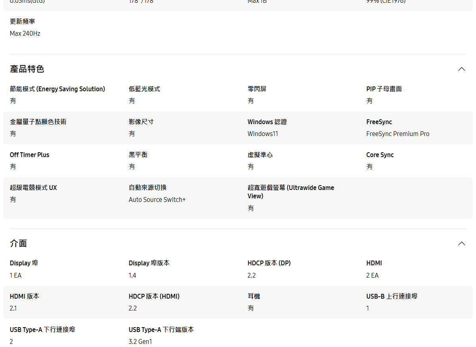Select the 更新頻率 Max 240Hz value
Viewport: 476px width, 347px height.
(x=25, y=34)
